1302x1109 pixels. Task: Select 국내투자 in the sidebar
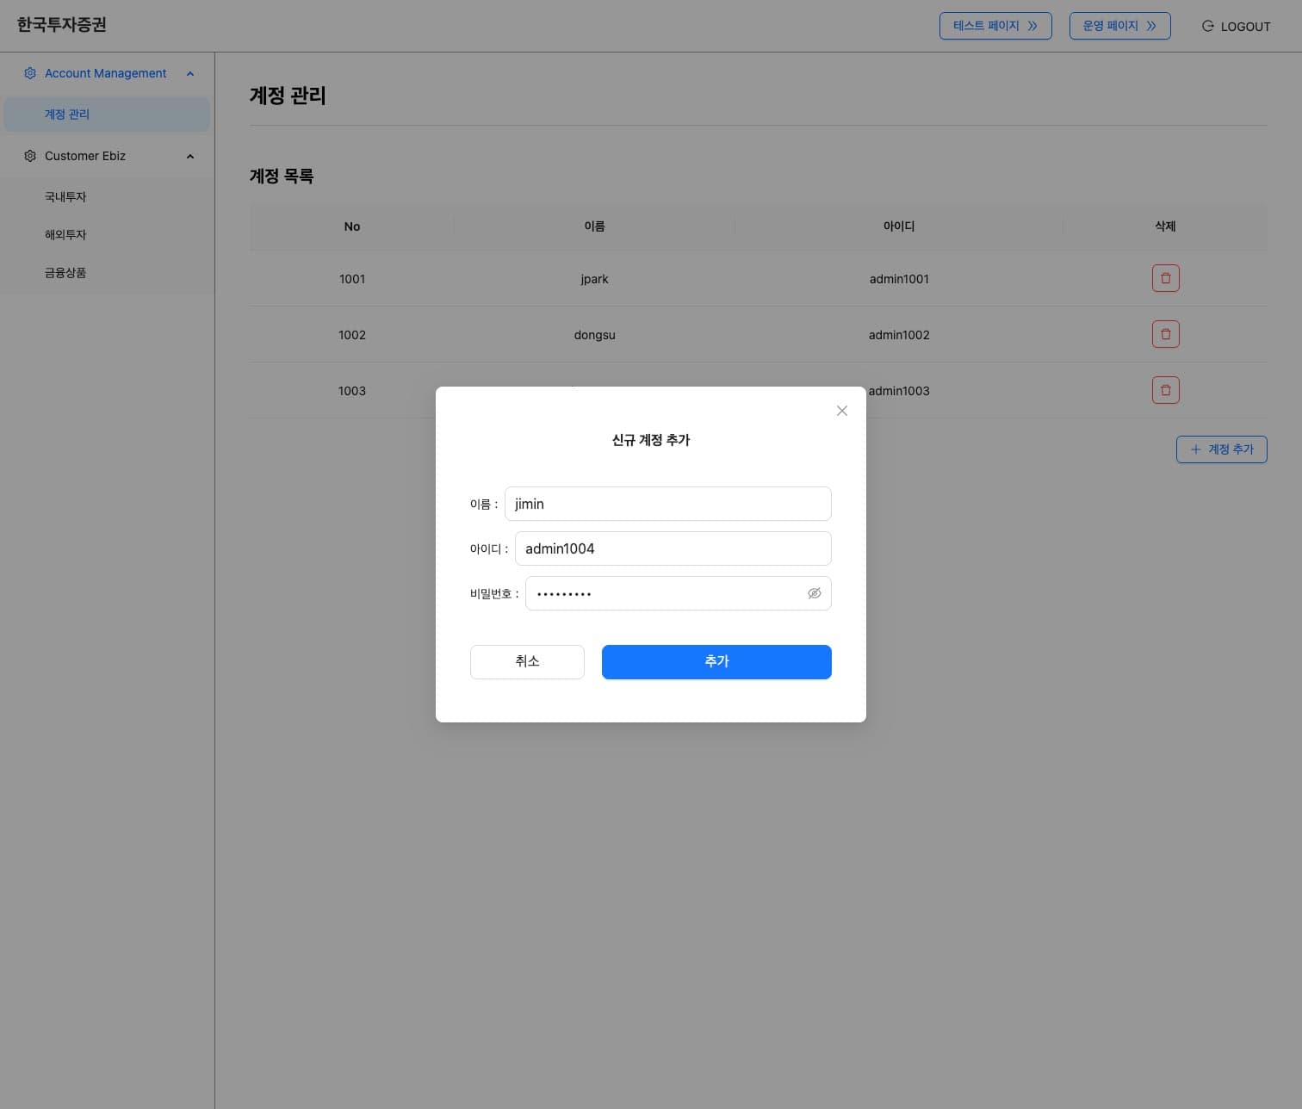point(65,197)
